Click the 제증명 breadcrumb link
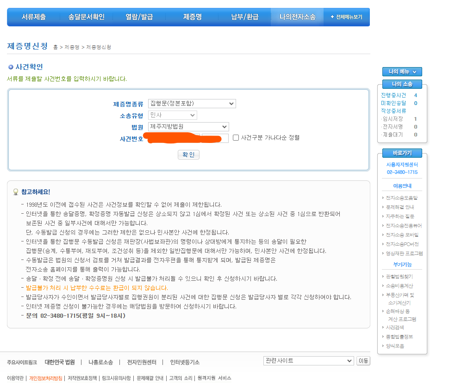 72,47
